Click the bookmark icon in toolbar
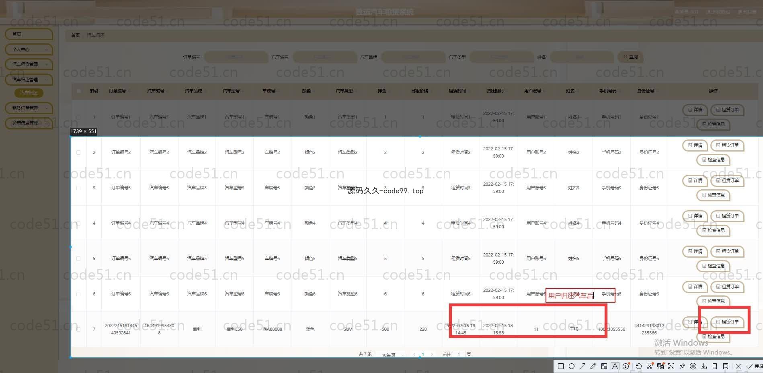Image resolution: width=763 pixels, height=373 pixels. tap(725, 366)
